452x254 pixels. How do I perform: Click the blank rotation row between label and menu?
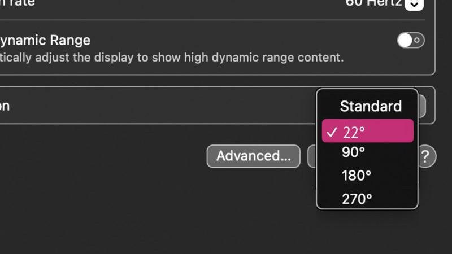coord(162,106)
